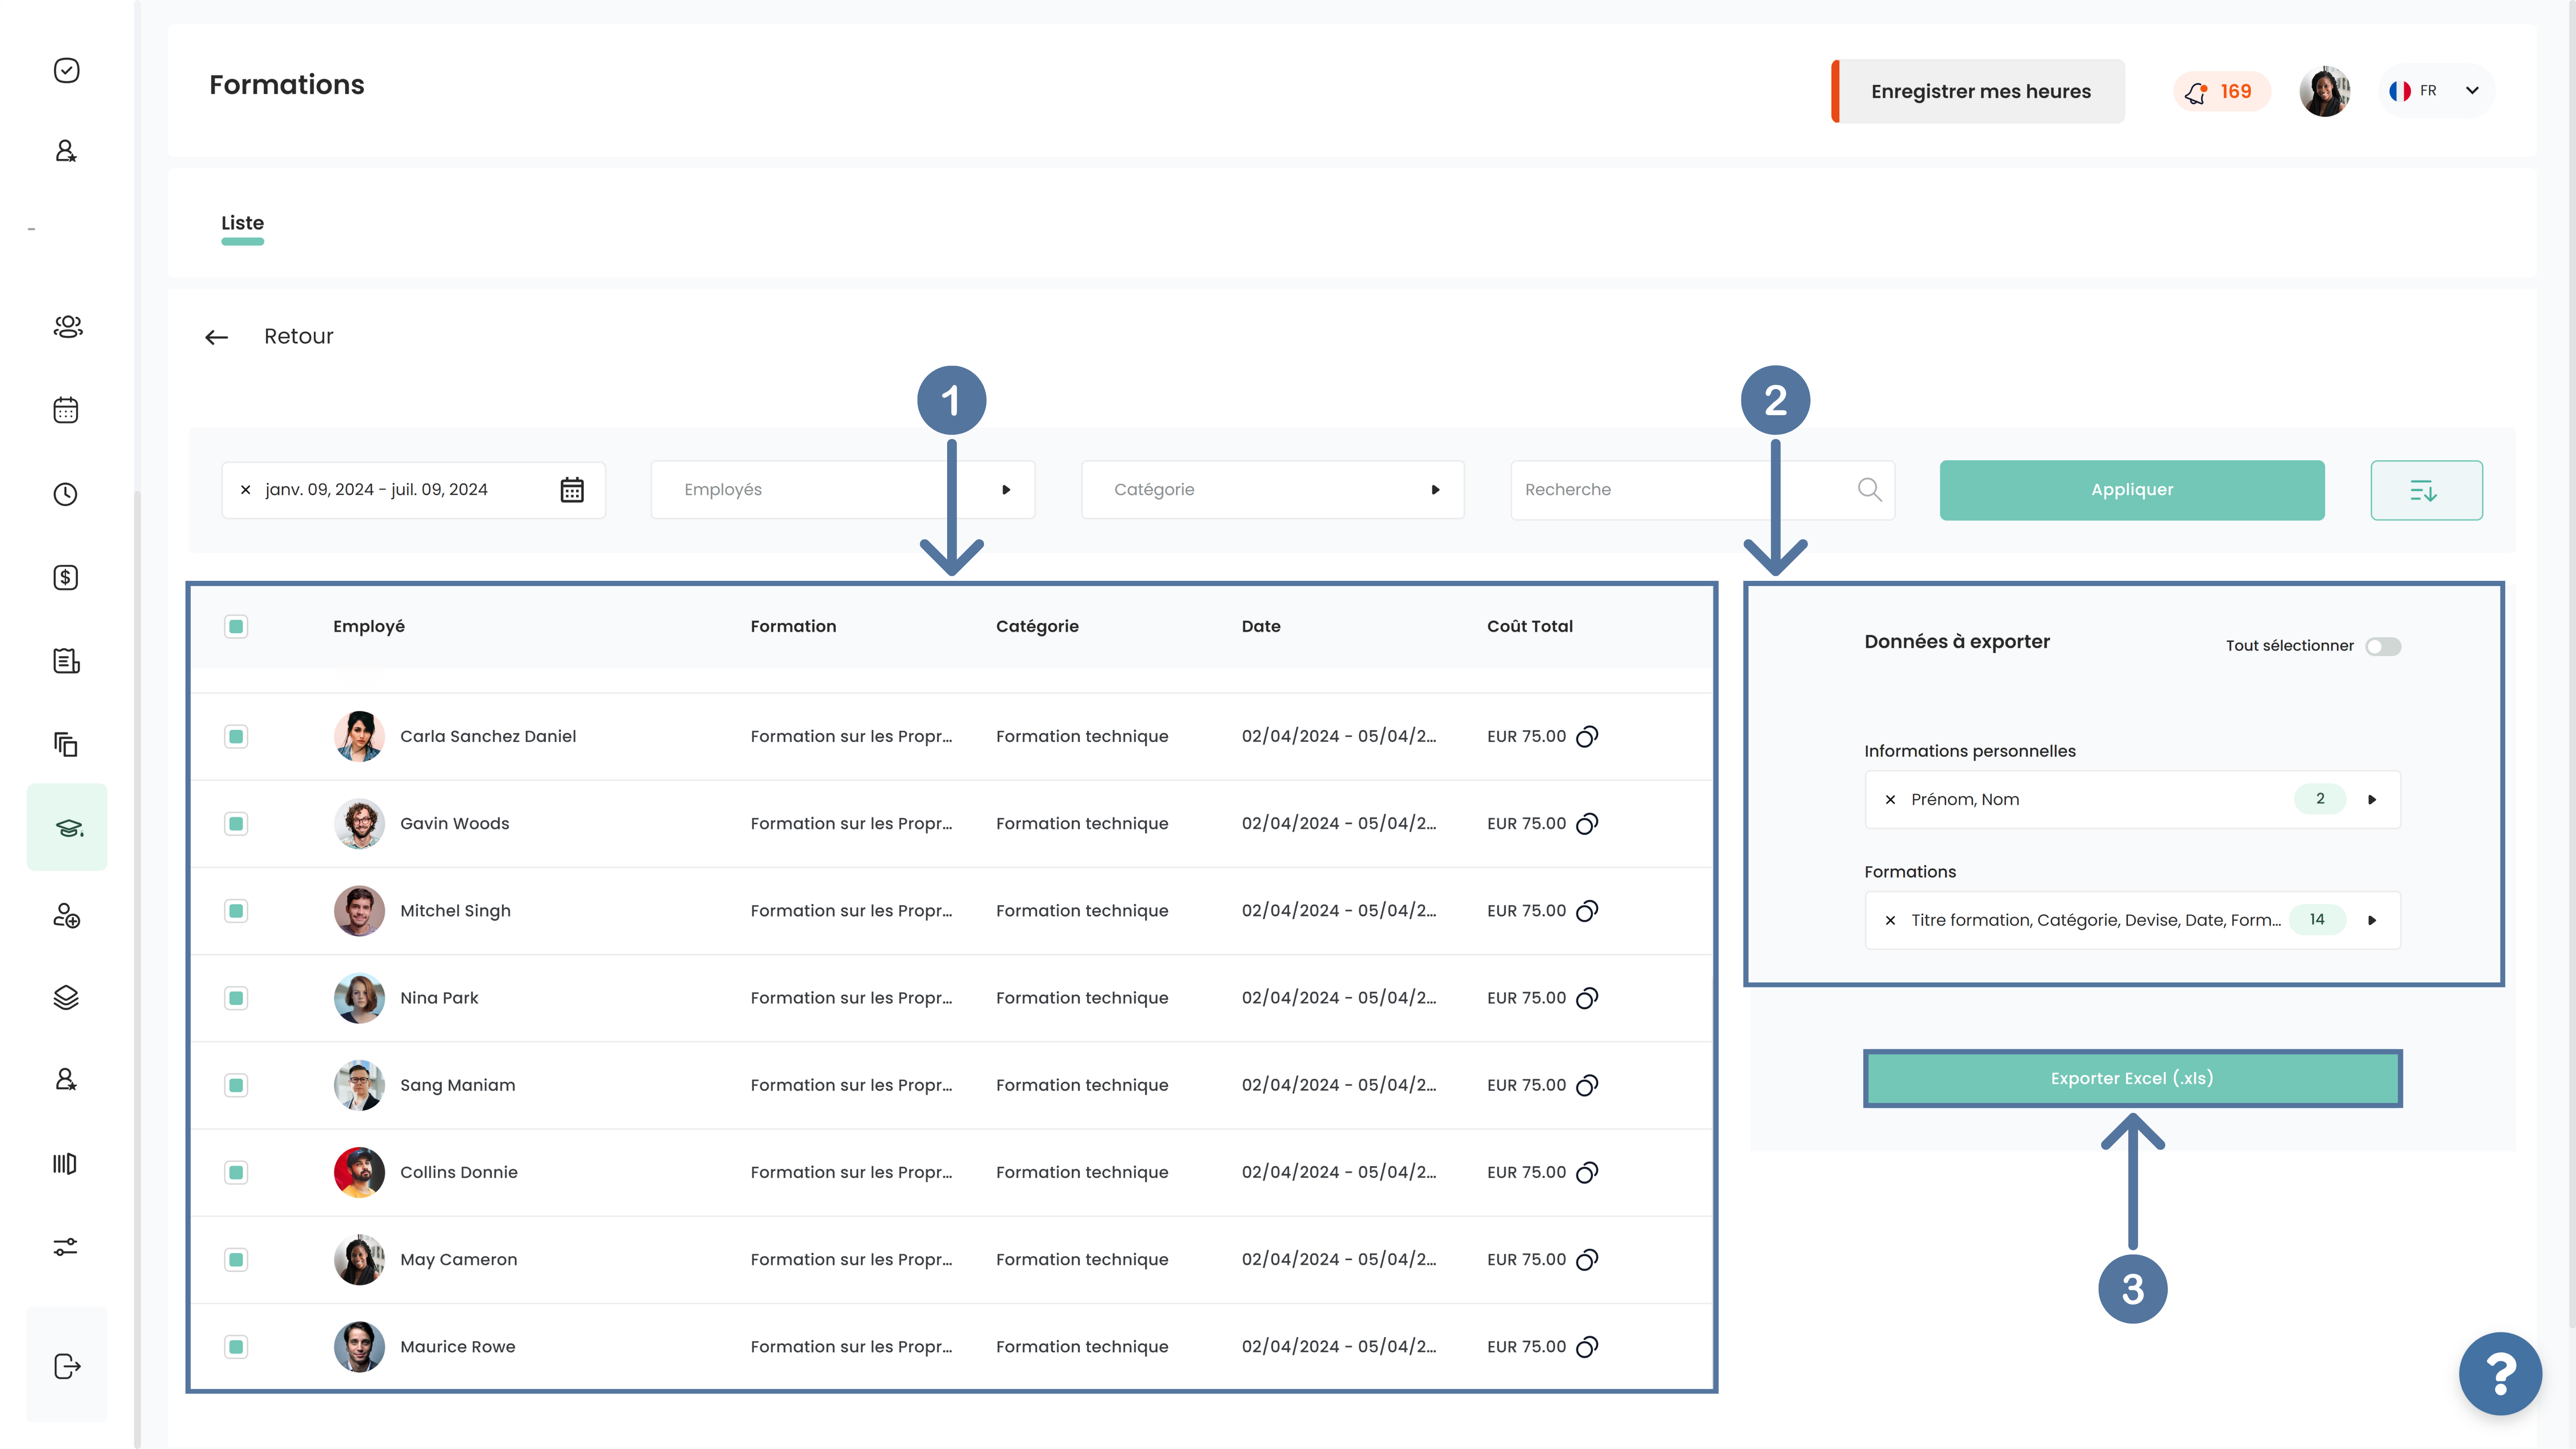Uncheck Collins Donnie's row checkbox
The height and width of the screenshot is (1449, 2576).
tap(236, 1172)
